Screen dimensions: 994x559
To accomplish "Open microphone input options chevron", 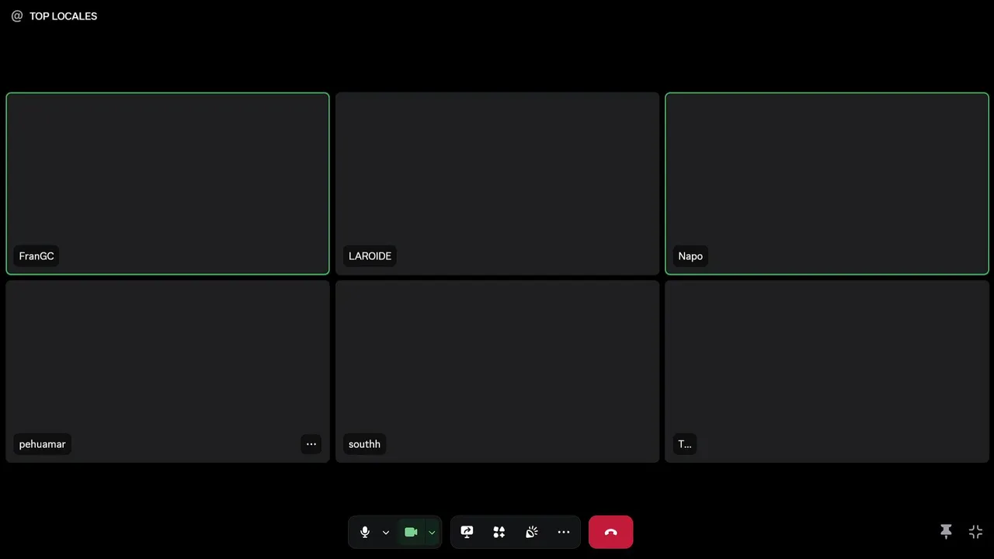I will pyautogui.click(x=385, y=533).
